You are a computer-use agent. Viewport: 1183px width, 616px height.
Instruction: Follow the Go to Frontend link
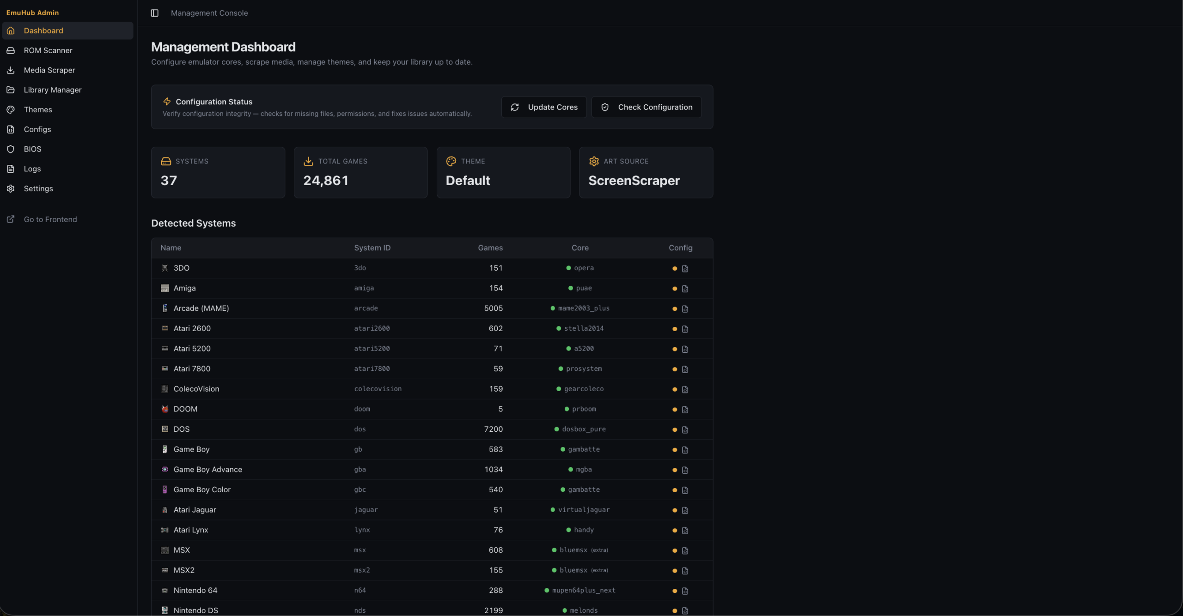pyautogui.click(x=50, y=219)
